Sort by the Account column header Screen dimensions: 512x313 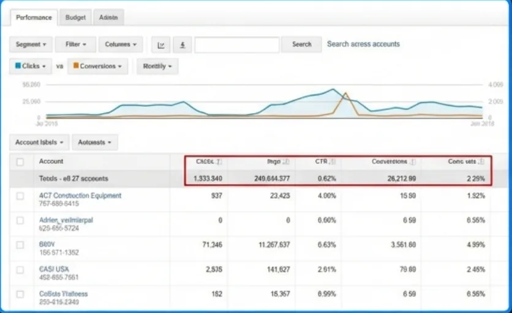tap(51, 161)
